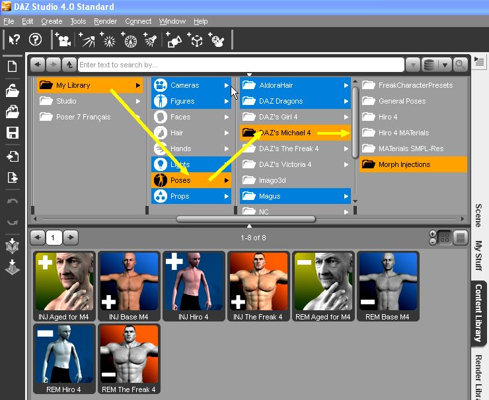Create a new spotlight icon
Viewport: 489px width, 400px height.
click(150, 40)
